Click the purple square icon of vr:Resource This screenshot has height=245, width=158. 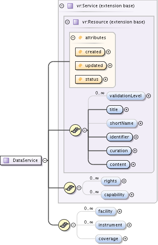point(76,22)
